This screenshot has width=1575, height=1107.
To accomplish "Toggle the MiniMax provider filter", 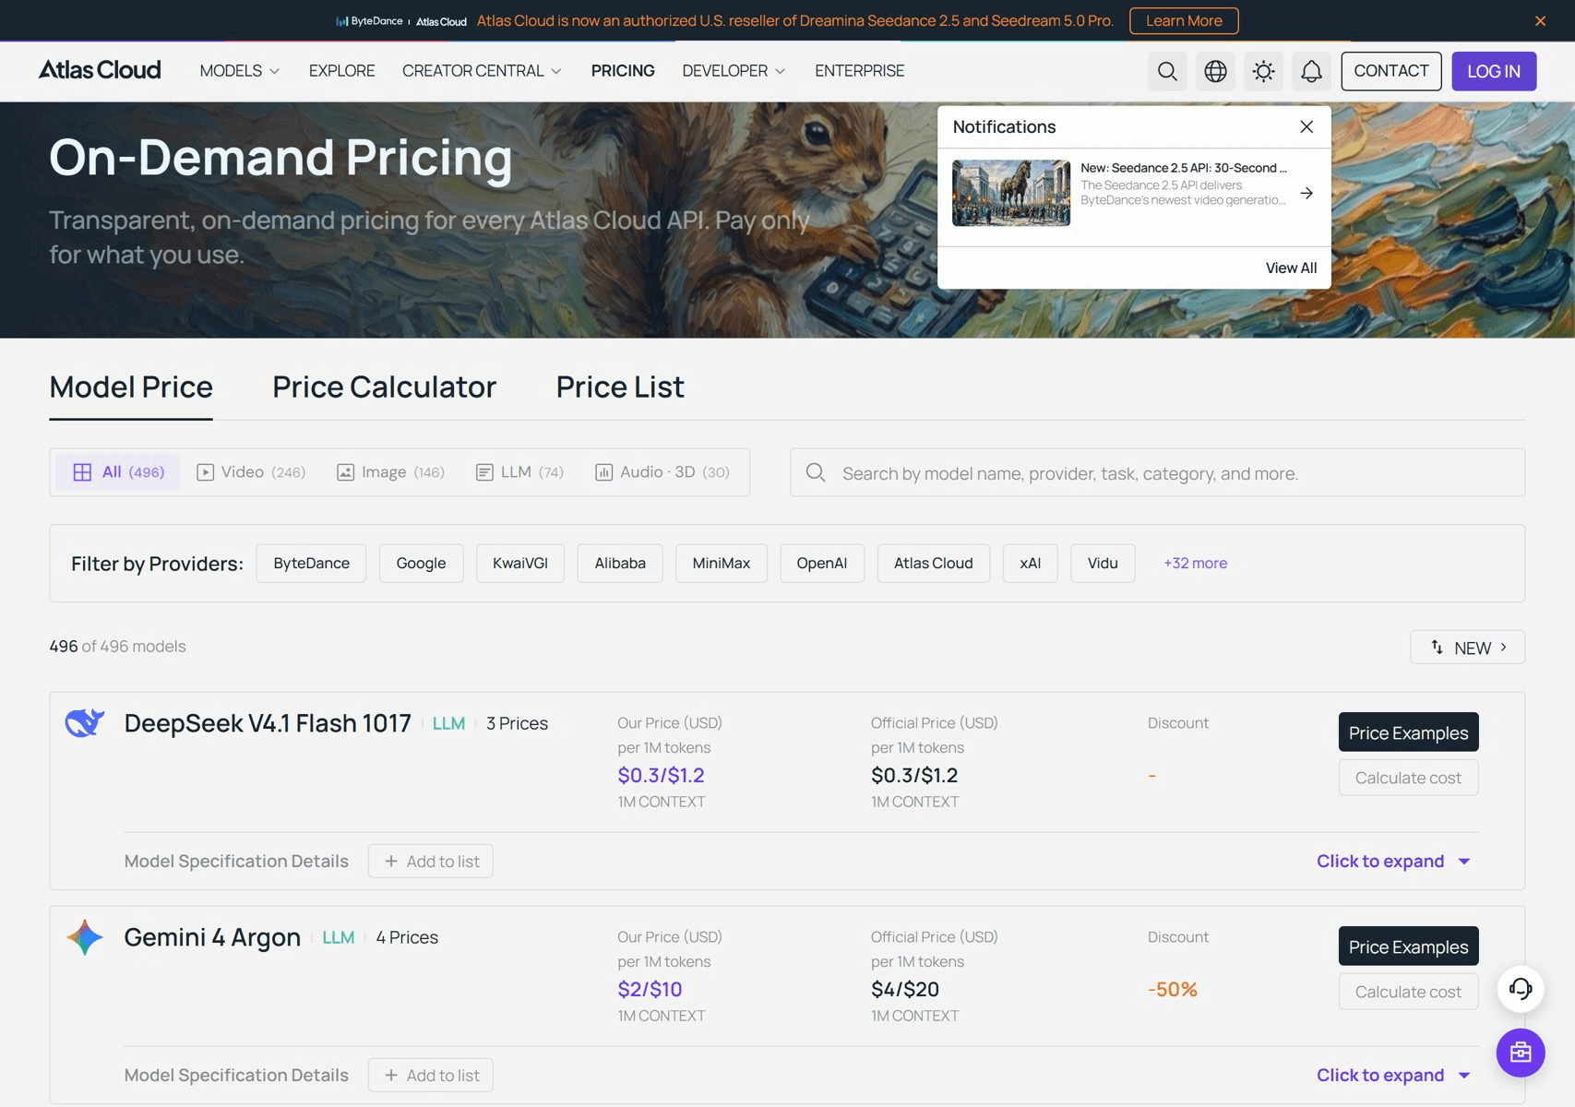I will [722, 564].
